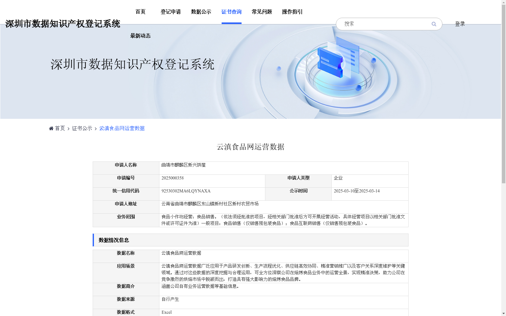Click the 登录 login link
Viewport: 506px width, 316px height.
tap(460, 24)
